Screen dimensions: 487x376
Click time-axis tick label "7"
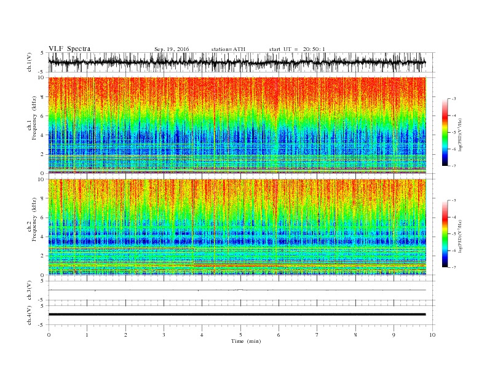click(317, 335)
